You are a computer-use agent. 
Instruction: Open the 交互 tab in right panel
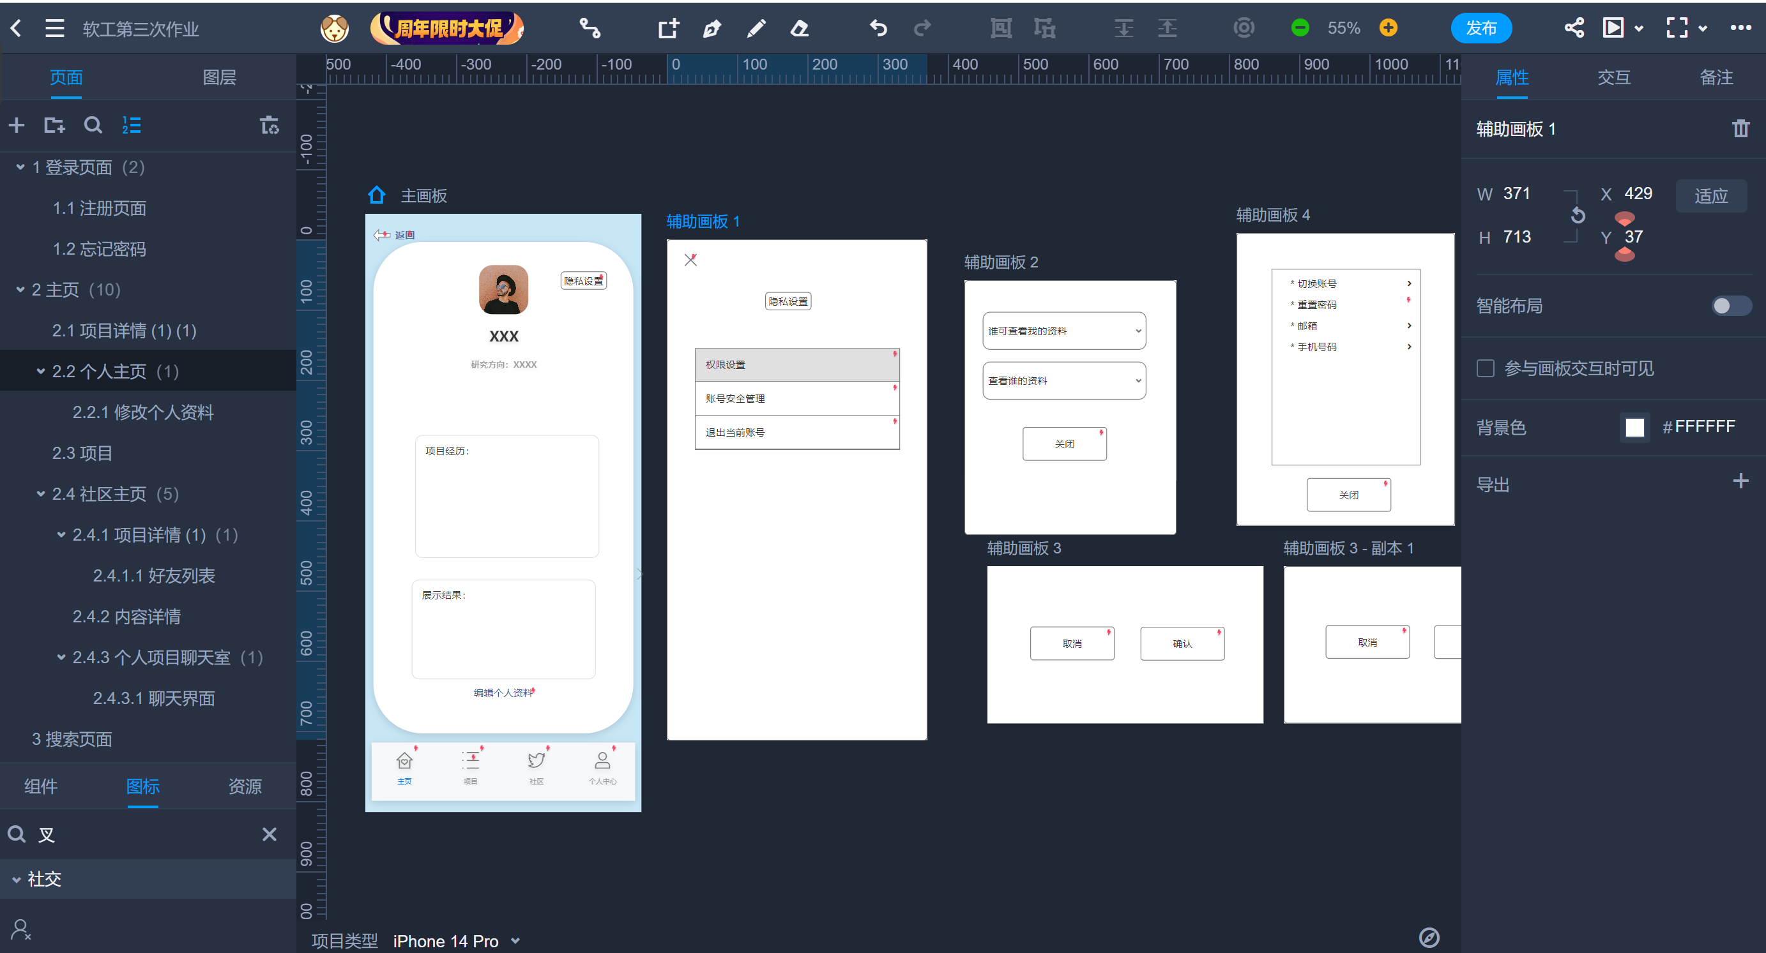click(1613, 77)
